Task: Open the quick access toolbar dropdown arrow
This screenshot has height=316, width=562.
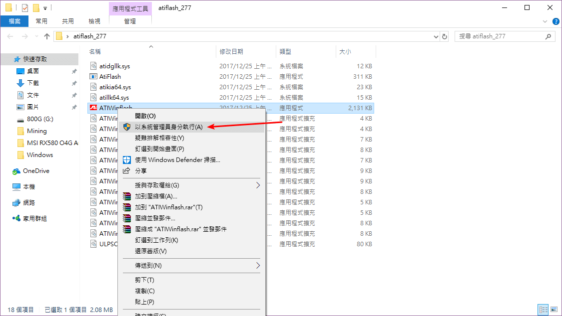Action: [x=45, y=8]
